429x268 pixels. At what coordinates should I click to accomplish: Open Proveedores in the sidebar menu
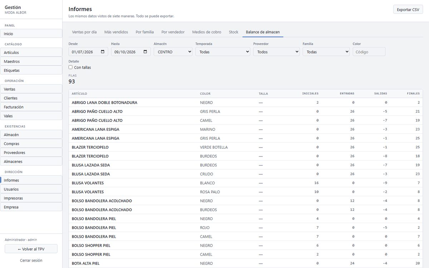(31, 153)
